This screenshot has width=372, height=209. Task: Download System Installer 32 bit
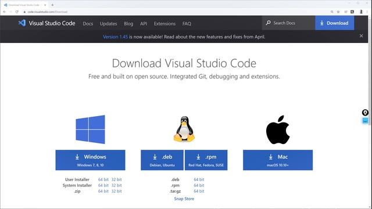pyautogui.click(x=116, y=185)
